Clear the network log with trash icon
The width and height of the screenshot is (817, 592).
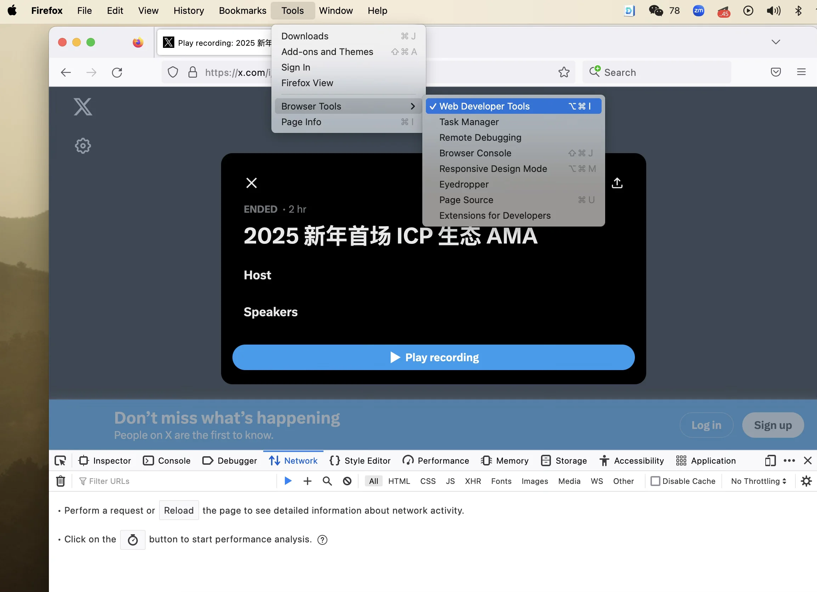61,481
